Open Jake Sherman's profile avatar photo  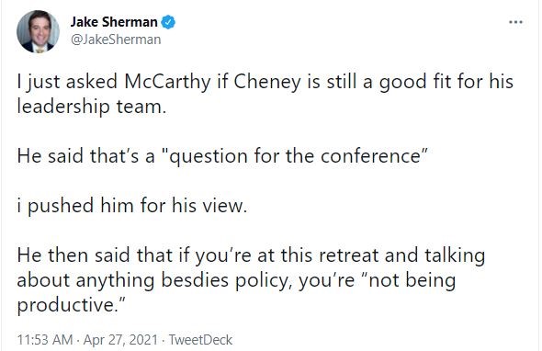pos(38,31)
